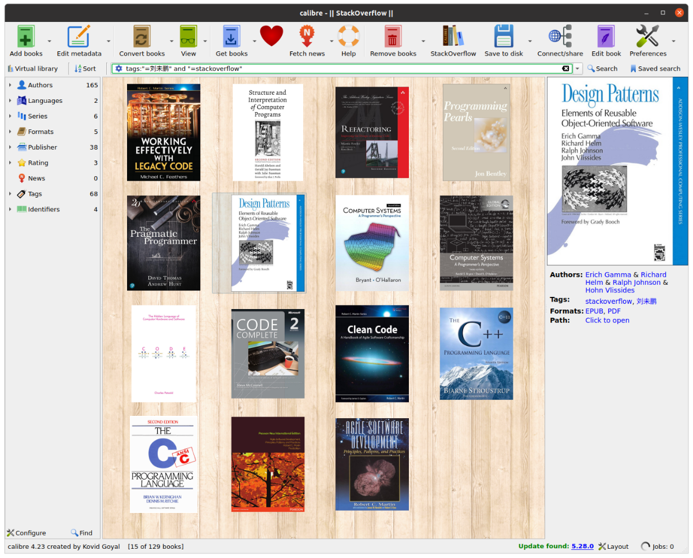The image size is (693, 558).
Task: Select the Programming Pearls book cover
Action: 476,132
